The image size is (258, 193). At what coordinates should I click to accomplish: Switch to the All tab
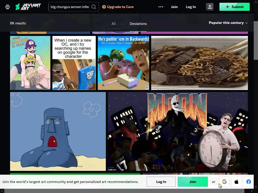[x=114, y=24]
